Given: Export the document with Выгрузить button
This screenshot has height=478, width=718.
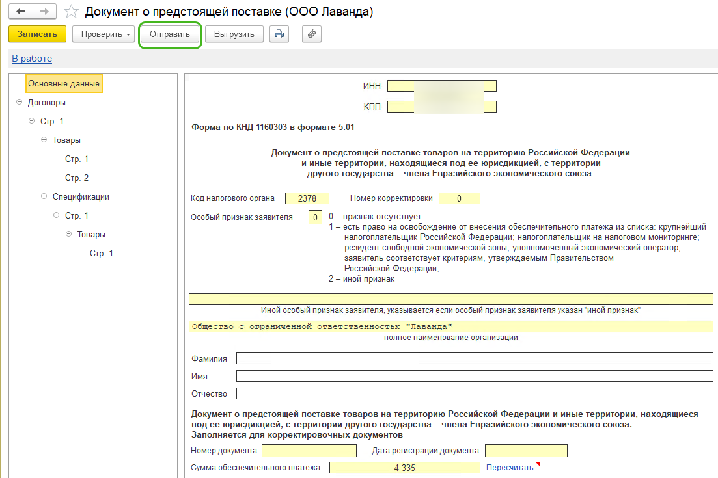Looking at the screenshot, I should click(234, 34).
